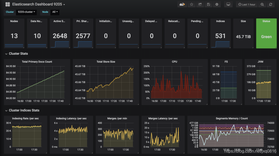Open the FS panel title menu
Image resolution: width=279 pixels, height=156 pixels.
[x=226, y=62]
